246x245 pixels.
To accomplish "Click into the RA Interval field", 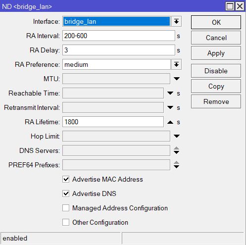I will pyautogui.click(x=119, y=36).
